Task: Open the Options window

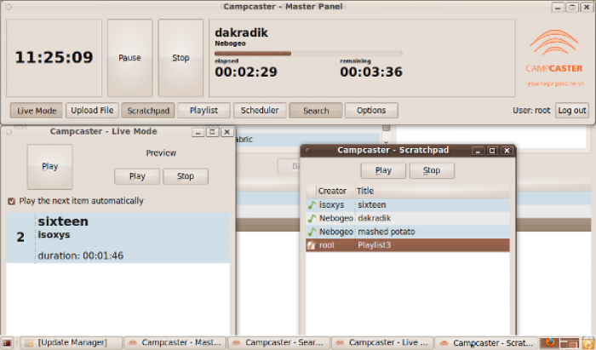Action: pos(371,111)
